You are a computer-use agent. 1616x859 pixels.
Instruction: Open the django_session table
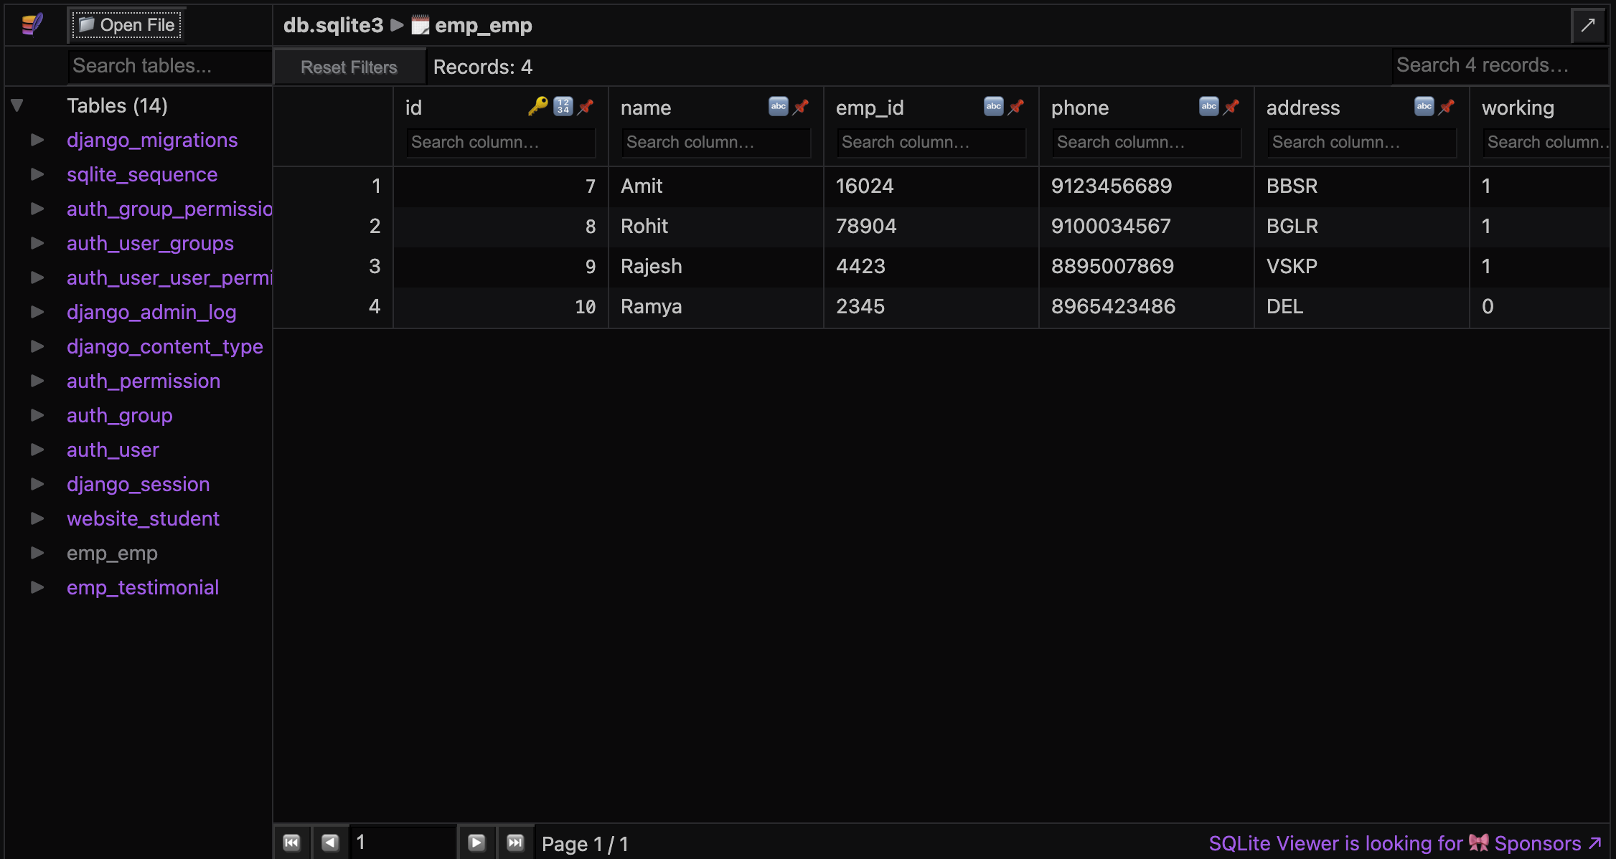pyautogui.click(x=138, y=484)
